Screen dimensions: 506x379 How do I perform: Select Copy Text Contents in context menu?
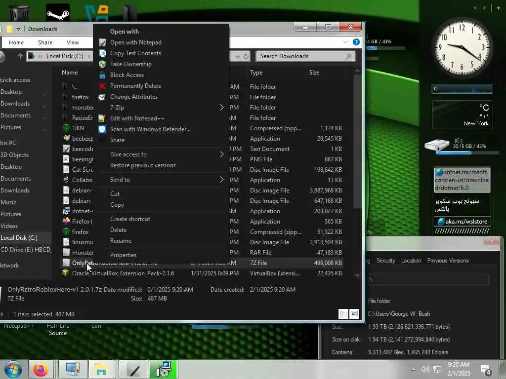135,53
